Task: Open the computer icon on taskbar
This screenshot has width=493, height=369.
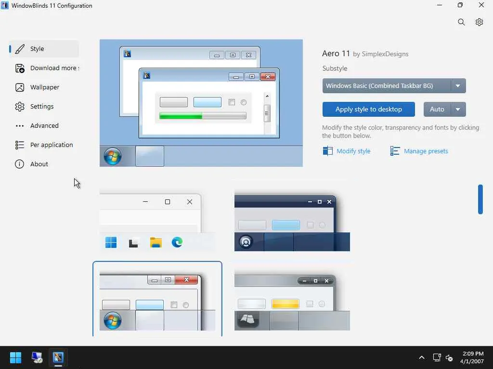Action: [37, 357]
